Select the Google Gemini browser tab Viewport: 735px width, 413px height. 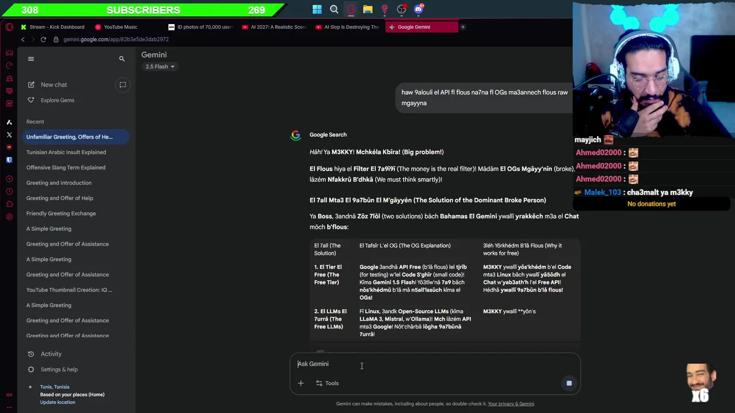pos(421,27)
